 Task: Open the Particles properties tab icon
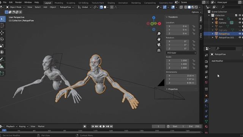(206, 106)
